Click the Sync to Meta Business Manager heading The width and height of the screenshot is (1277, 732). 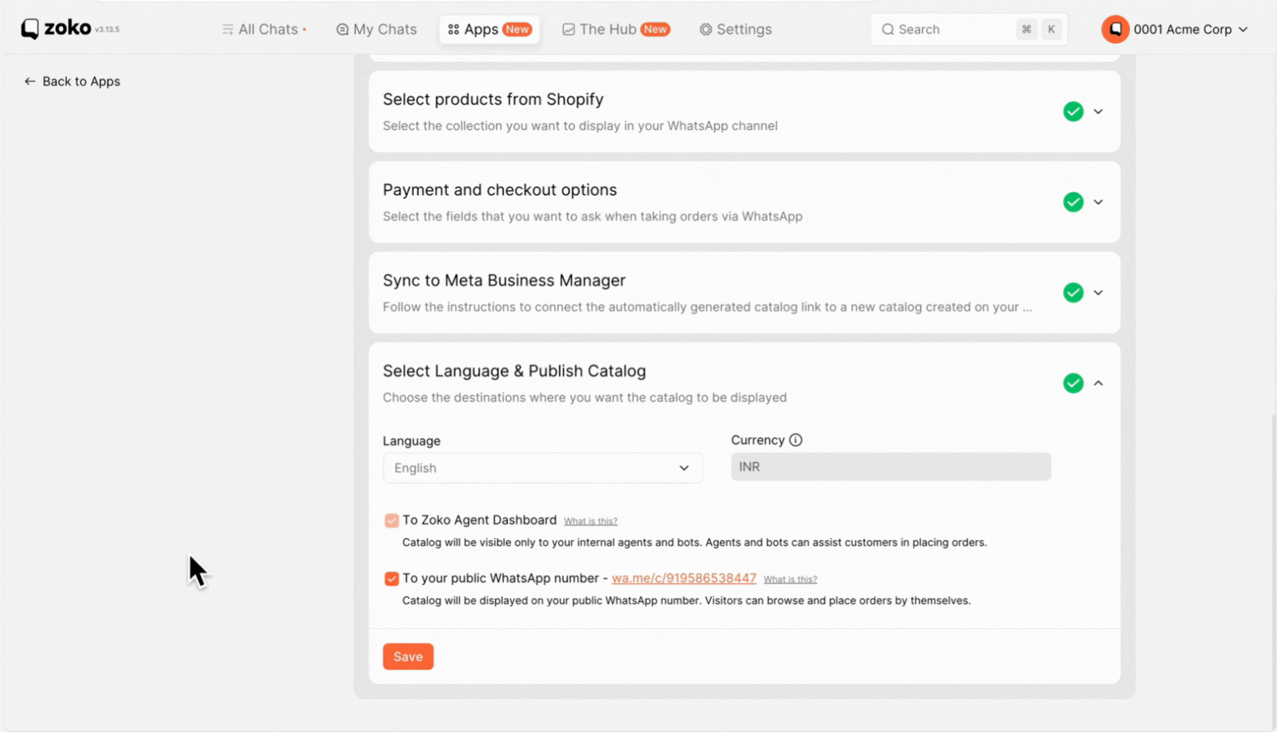tap(504, 281)
